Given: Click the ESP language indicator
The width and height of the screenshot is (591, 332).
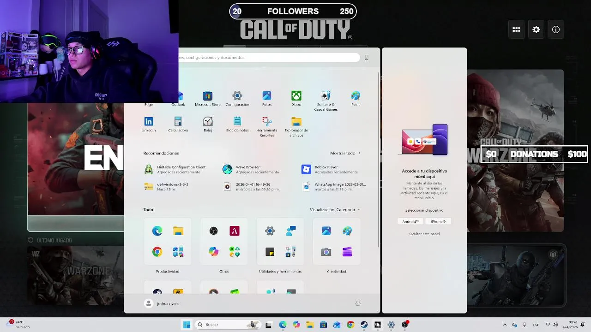Looking at the screenshot, I should [536, 325].
